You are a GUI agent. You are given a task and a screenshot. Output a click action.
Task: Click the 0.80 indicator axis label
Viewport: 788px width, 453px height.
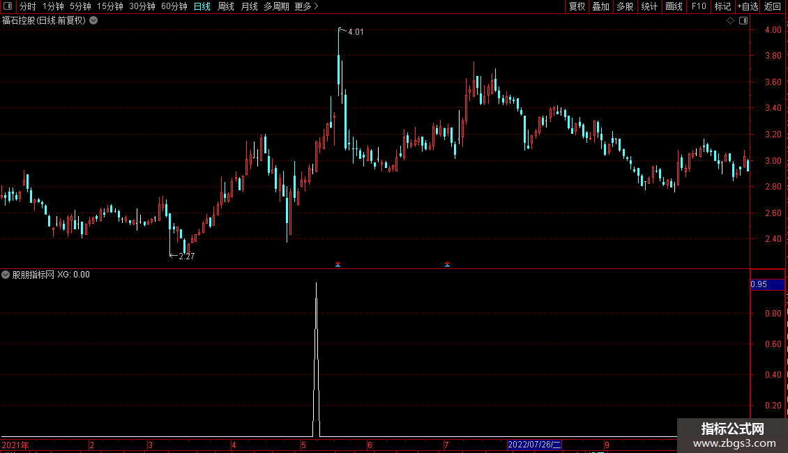(773, 314)
